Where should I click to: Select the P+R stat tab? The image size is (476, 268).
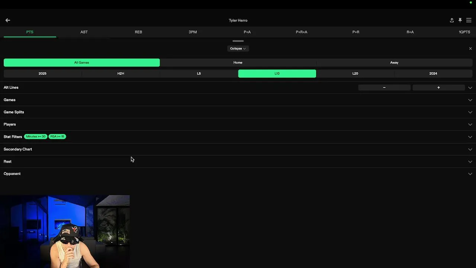click(356, 32)
